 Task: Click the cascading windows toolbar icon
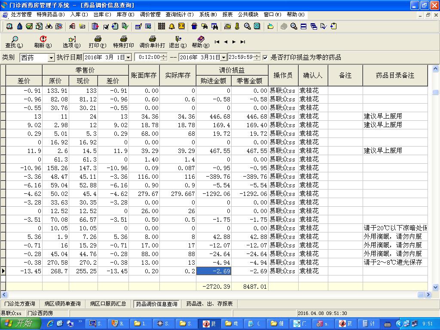[314, 26]
